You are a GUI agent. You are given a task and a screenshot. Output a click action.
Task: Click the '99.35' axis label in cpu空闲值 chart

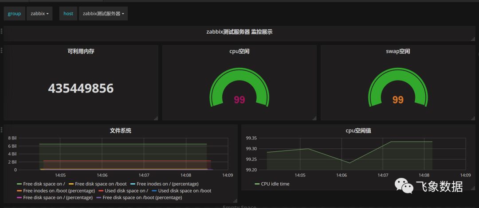[x=251, y=138]
